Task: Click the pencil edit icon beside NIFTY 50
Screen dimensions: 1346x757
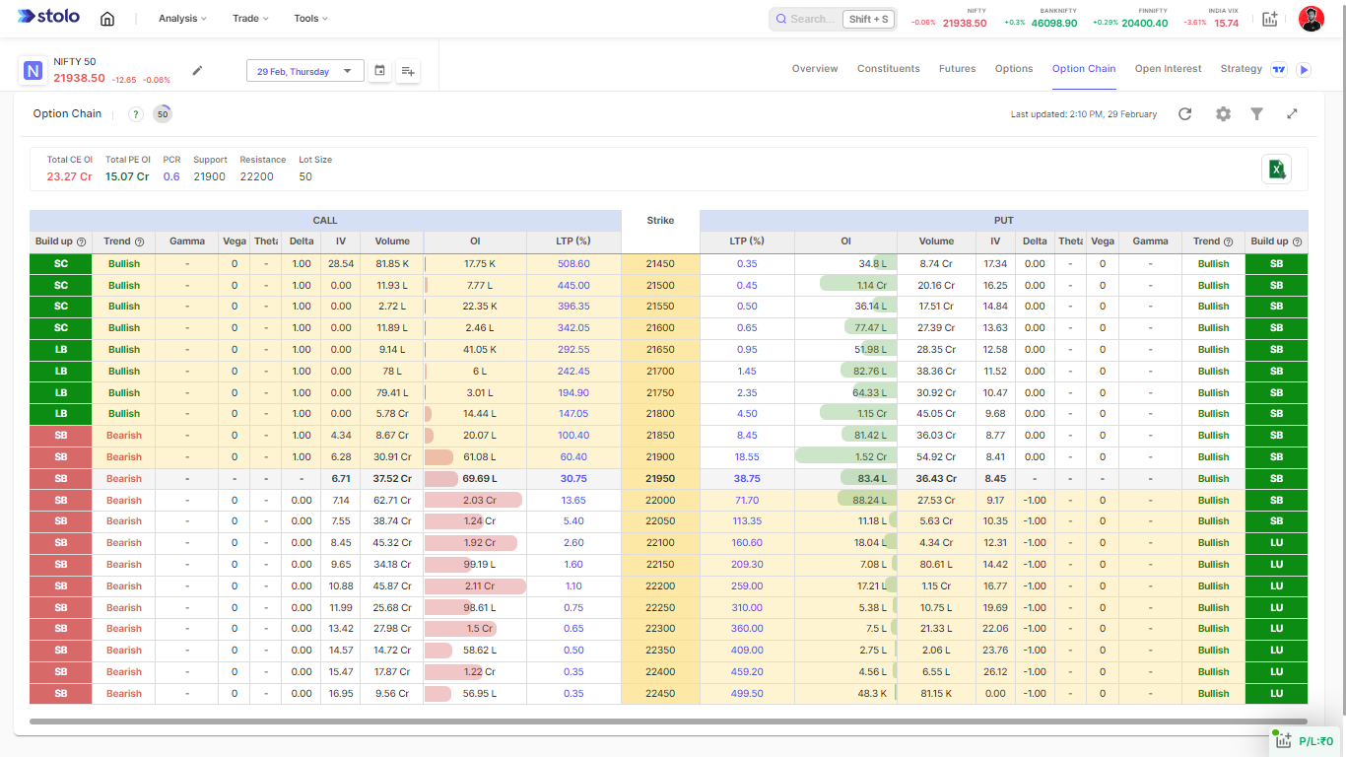Action: point(197,70)
